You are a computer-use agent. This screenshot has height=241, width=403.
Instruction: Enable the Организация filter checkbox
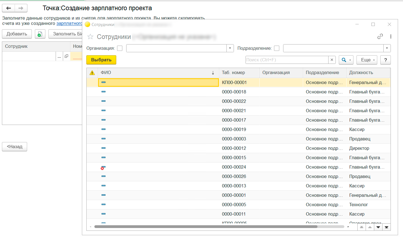[120, 48]
